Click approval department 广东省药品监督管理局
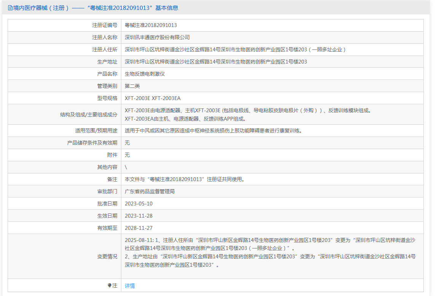Image resolution: width=436 pixels, height=296 pixels. point(150,191)
